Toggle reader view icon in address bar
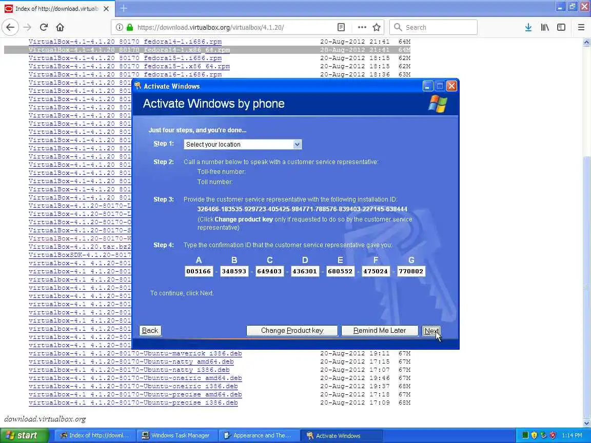 [341, 27]
